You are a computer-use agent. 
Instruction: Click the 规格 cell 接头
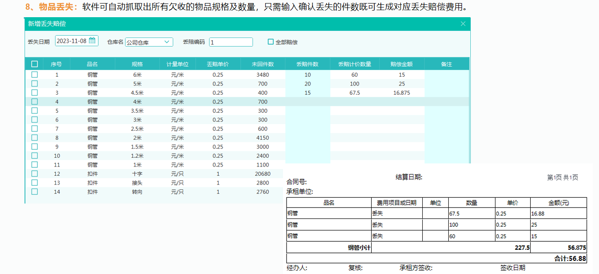click(x=137, y=183)
